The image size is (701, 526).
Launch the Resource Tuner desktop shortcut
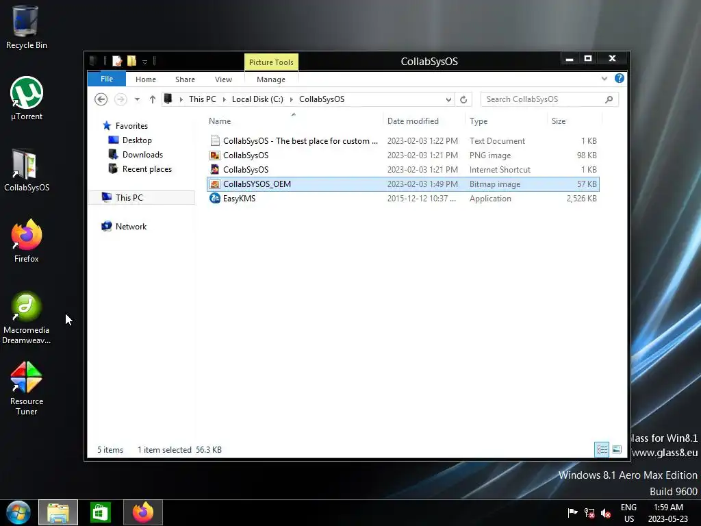[x=27, y=388]
